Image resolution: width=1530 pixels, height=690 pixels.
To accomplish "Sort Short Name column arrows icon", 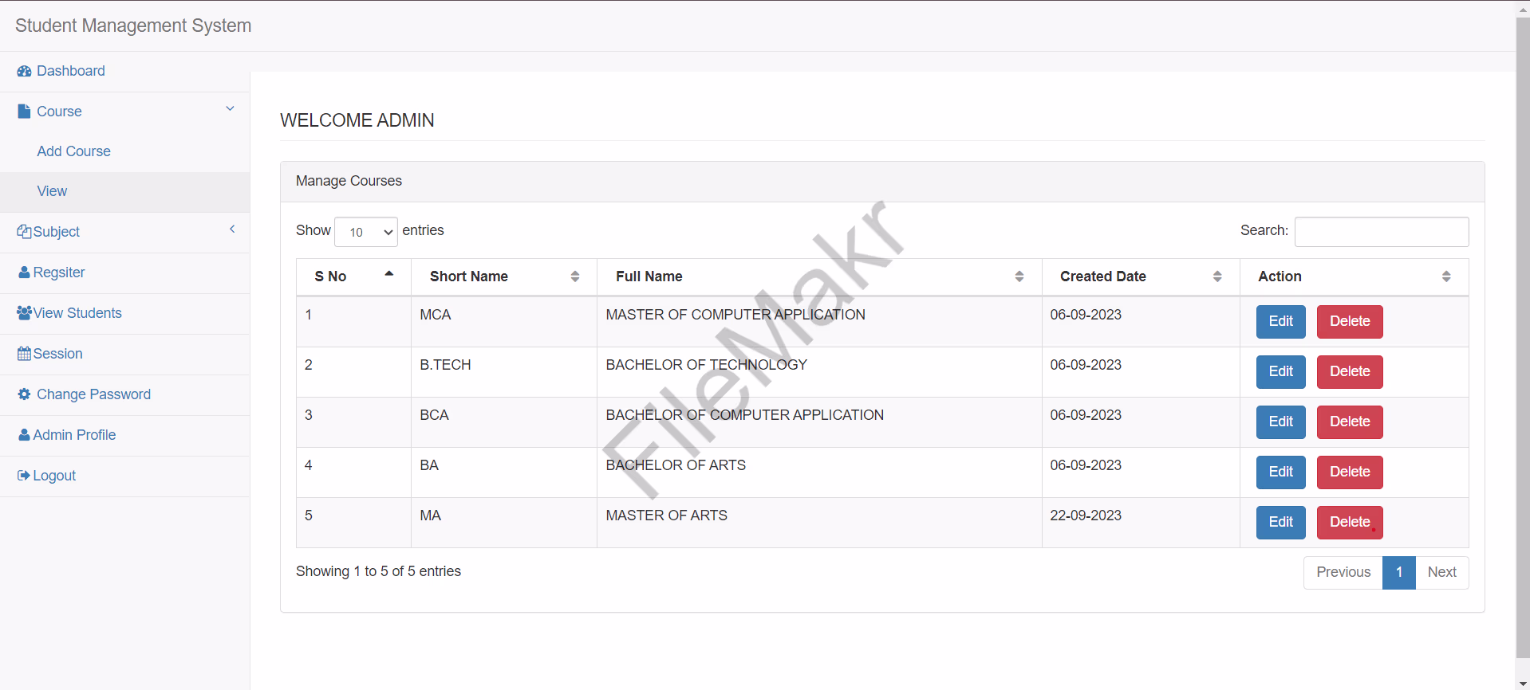I will pyautogui.click(x=575, y=276).
